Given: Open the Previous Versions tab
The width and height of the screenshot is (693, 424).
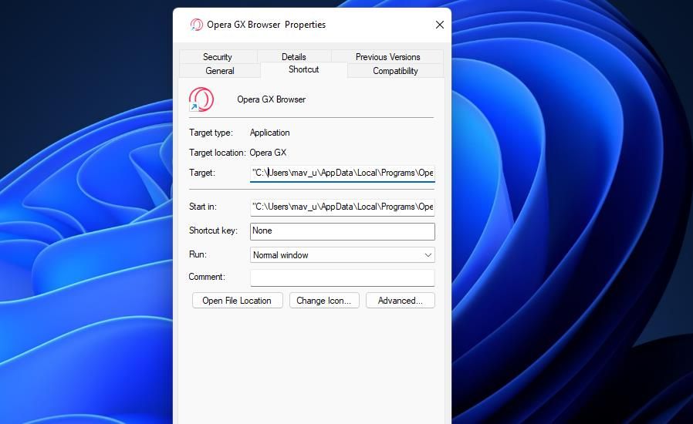Looking at the screenshot, I should pyautogui.click(x=387, y=57).
